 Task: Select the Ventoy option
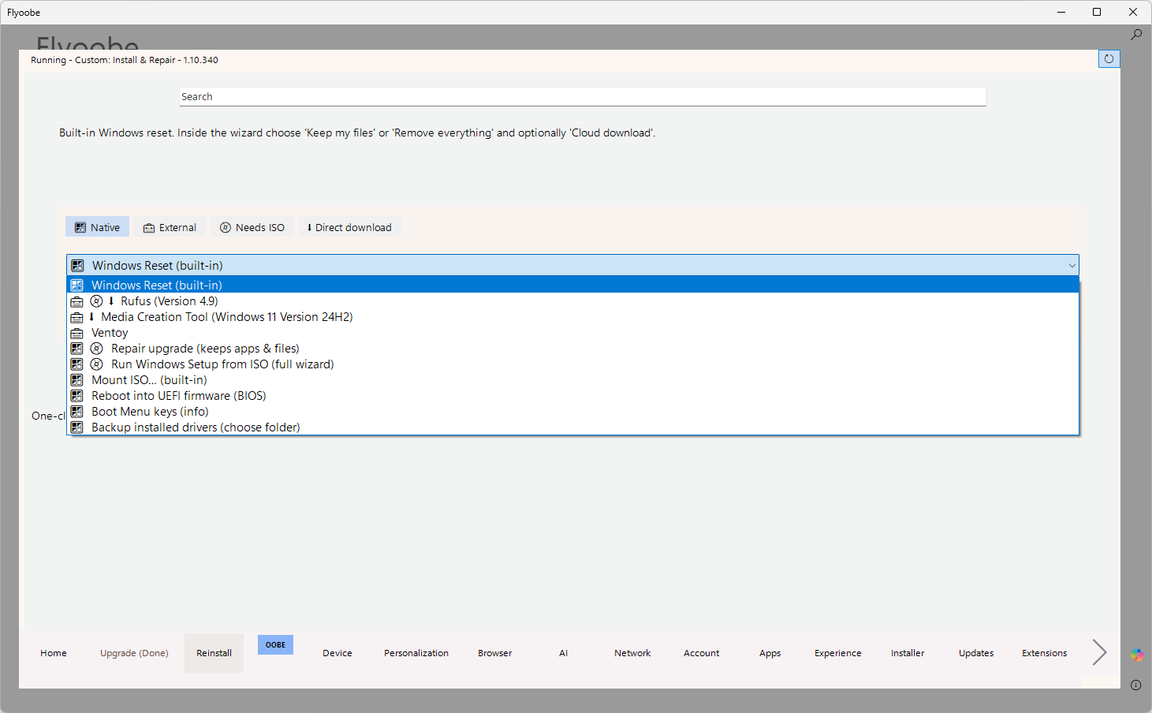coord(573,333)
